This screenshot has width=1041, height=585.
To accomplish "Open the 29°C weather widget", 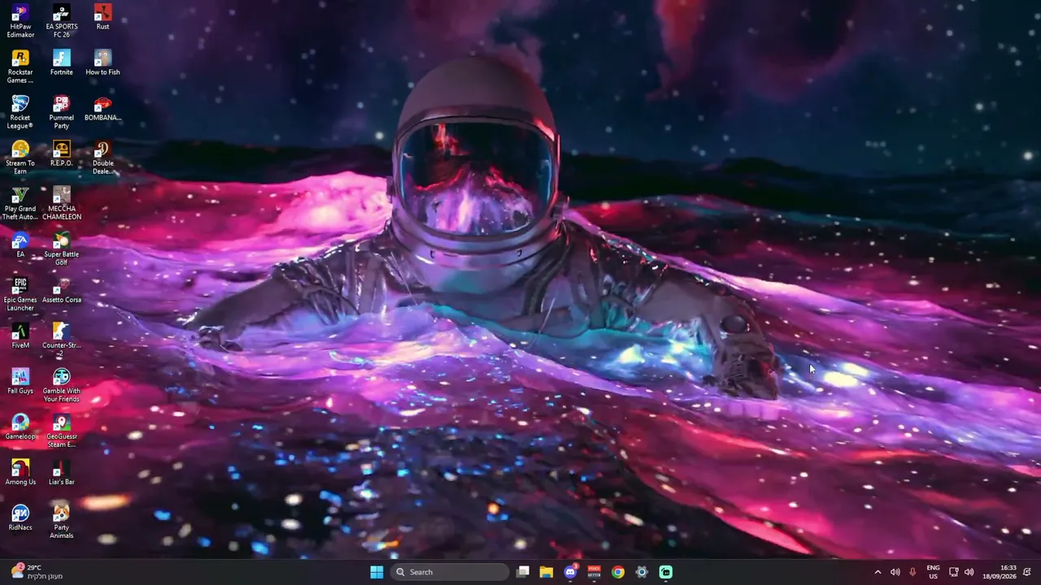I will click(x=37, y=572).
